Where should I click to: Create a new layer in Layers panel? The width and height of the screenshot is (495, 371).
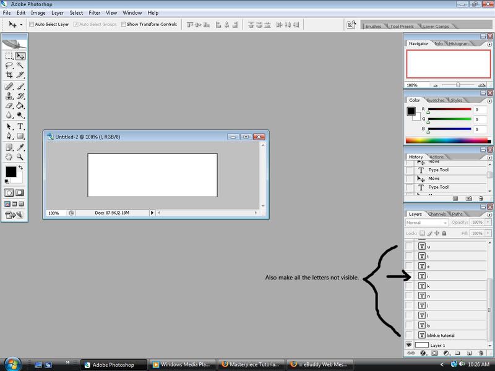(x=469, y=353)
